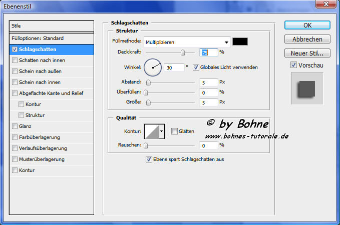Click the black shadow color swatch
340x225 pixels.
240,42
